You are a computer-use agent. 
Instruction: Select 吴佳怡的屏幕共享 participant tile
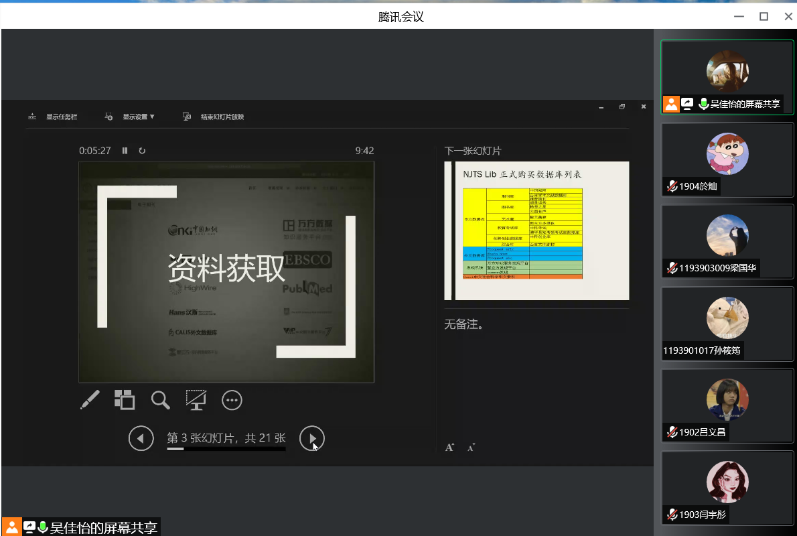tap(727, 77)
